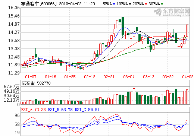194x136 pixels.
Task: Click the price axis value 11.89
Action: (x=14, y=65)
